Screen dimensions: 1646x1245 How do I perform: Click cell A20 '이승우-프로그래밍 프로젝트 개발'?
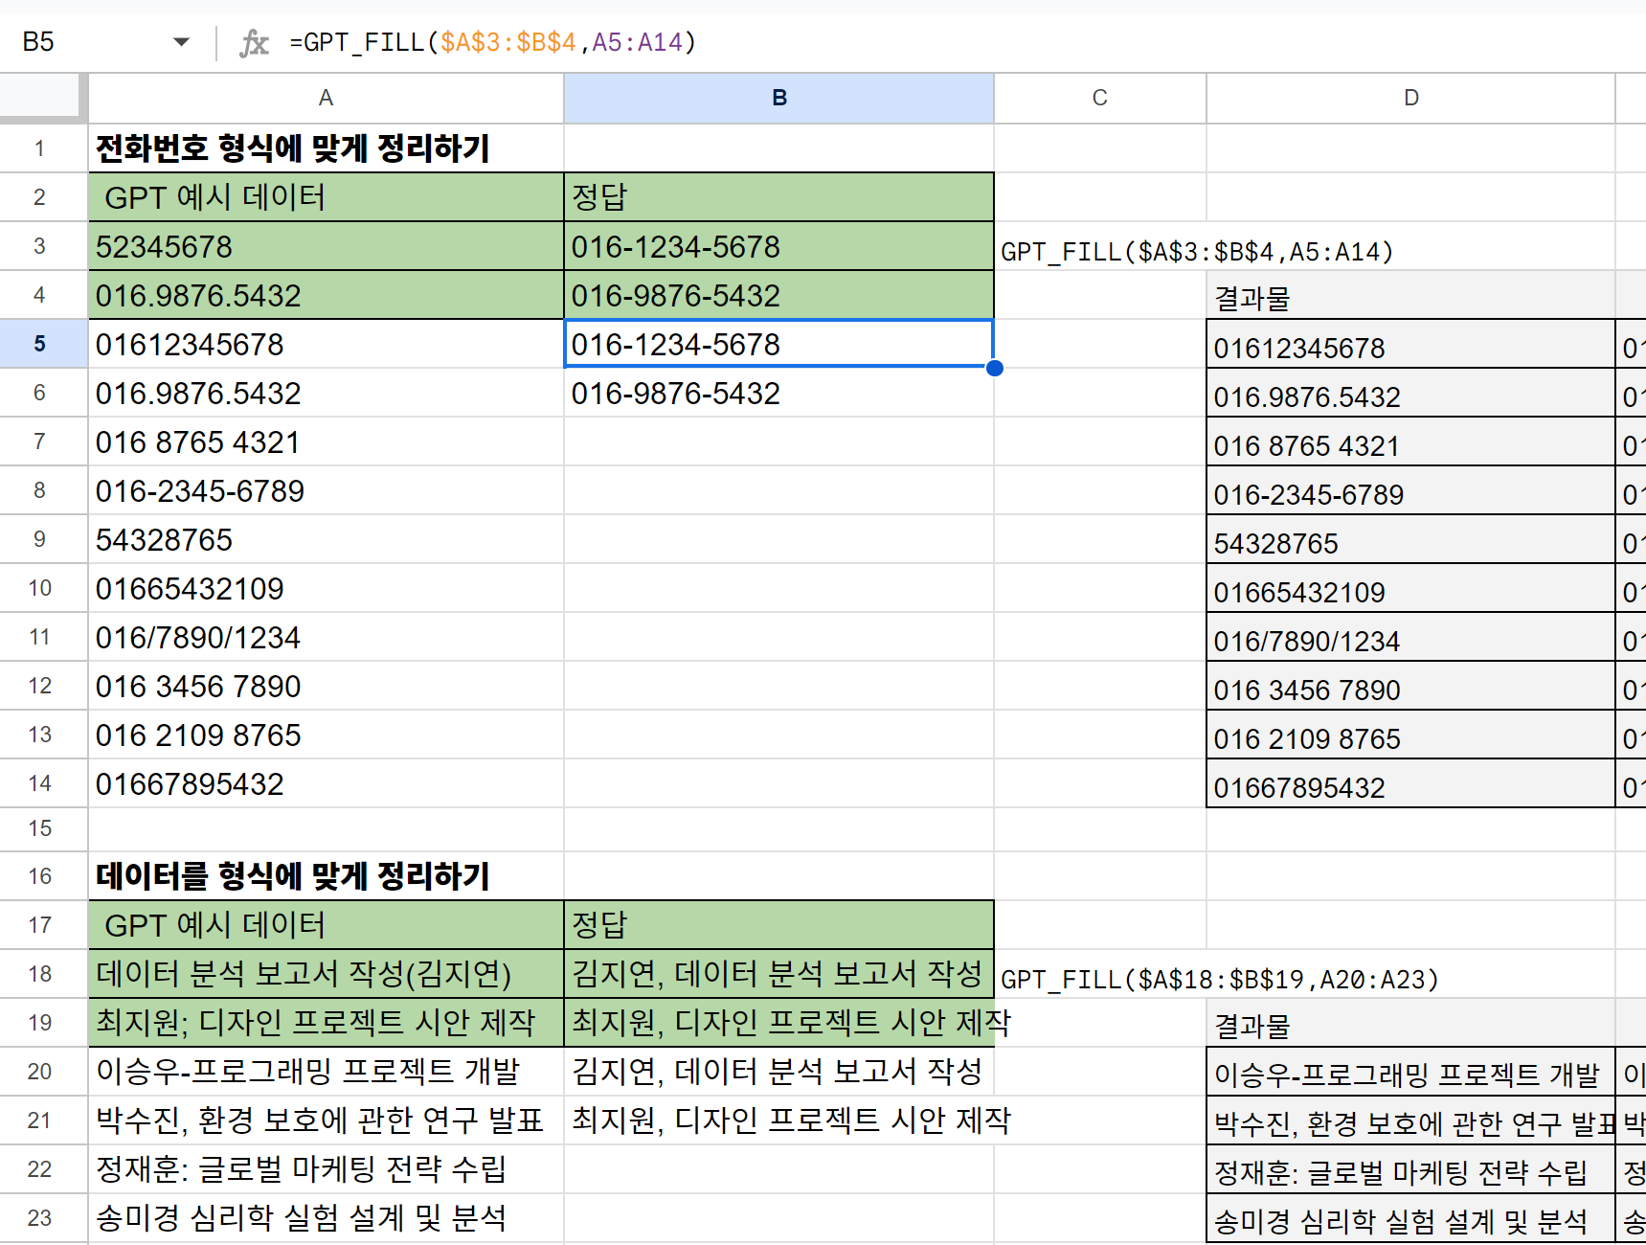pos(326,1072)
